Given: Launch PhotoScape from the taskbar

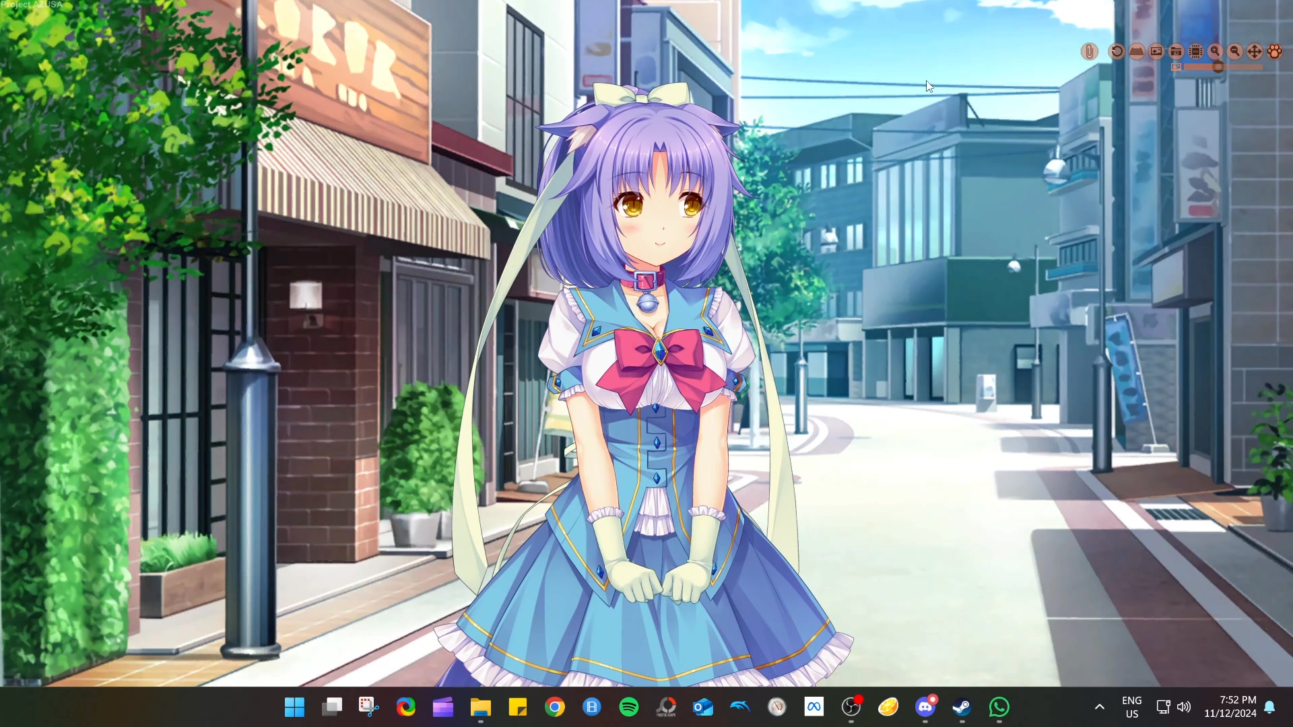Looking at the screenshot, I should 666,707.
